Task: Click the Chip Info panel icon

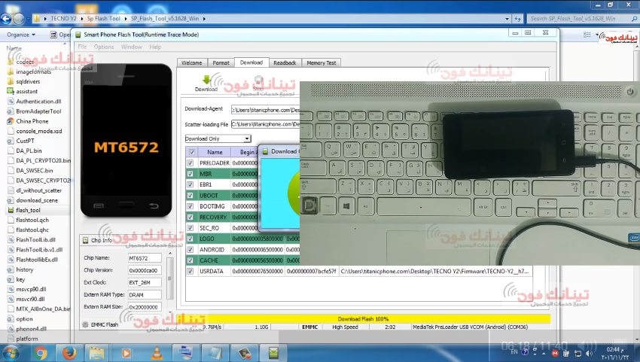Action: point(85,240)
